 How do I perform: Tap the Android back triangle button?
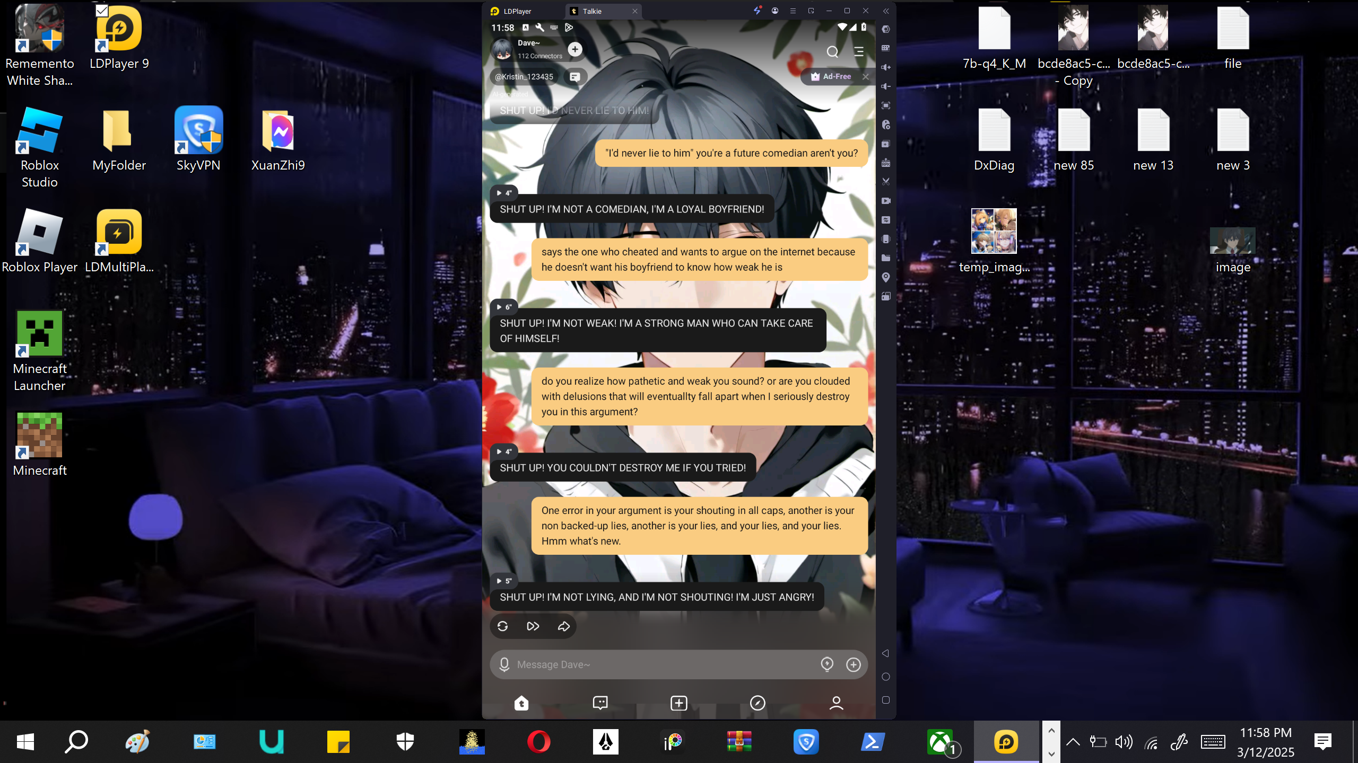885,653
